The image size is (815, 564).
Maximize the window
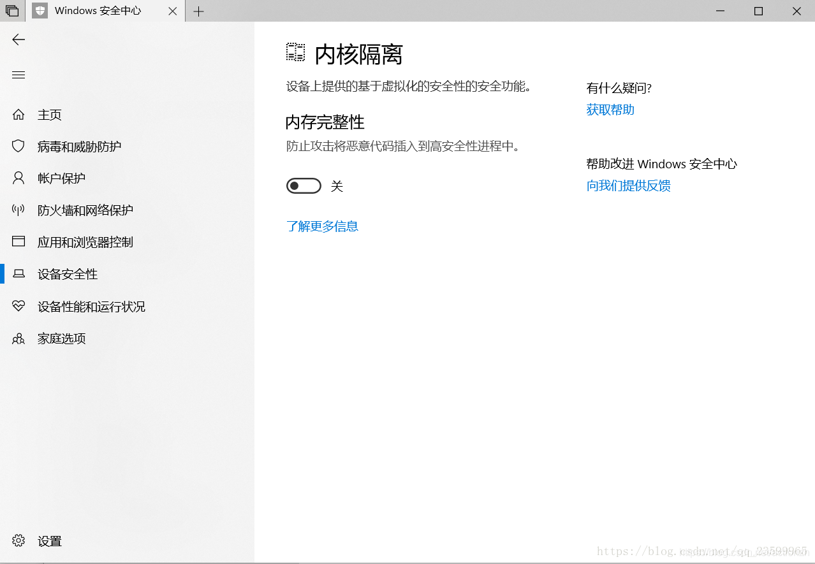tap(758, 11)
